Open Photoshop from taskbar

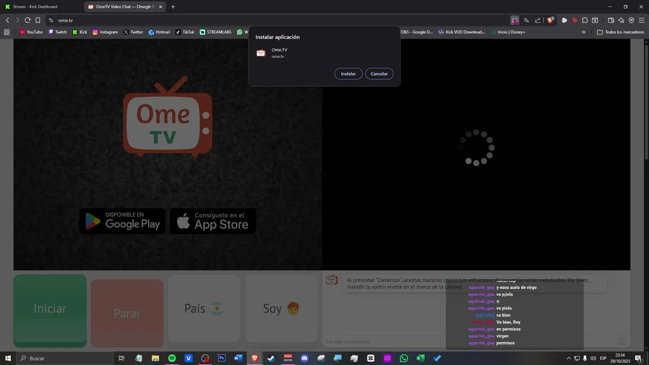[x=222, y=358]
